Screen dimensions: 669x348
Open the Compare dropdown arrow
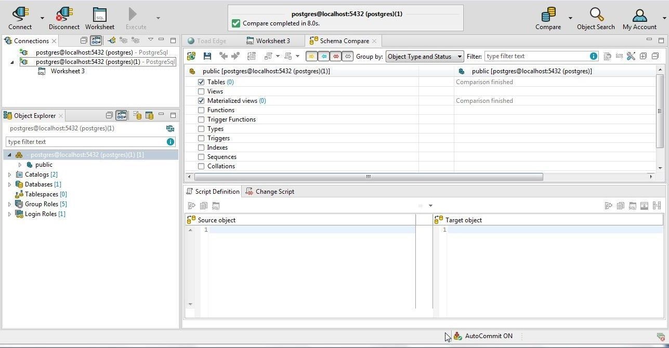(x=570, y=18)
